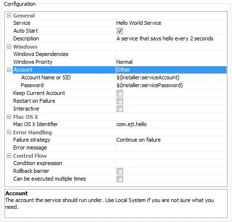Click the Password value field
This screenshot has width=232, height=222.
coord(171,85)
